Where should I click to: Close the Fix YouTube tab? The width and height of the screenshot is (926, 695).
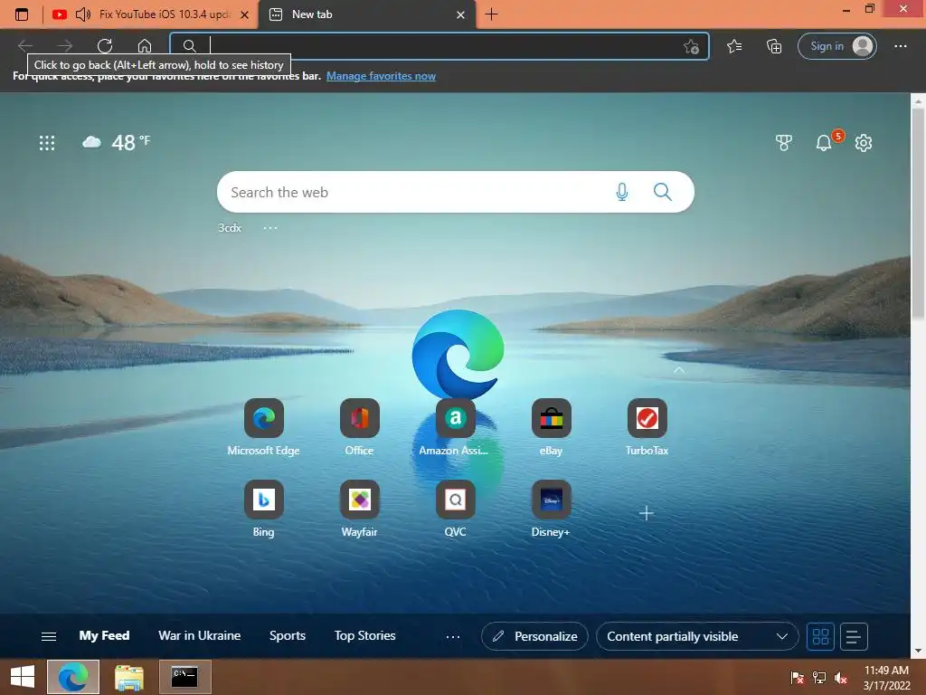coord(244,14)
